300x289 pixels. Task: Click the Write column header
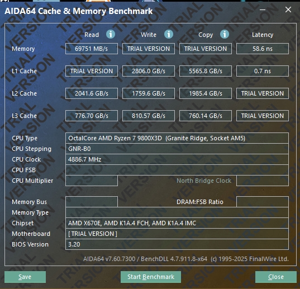[149, 35]
